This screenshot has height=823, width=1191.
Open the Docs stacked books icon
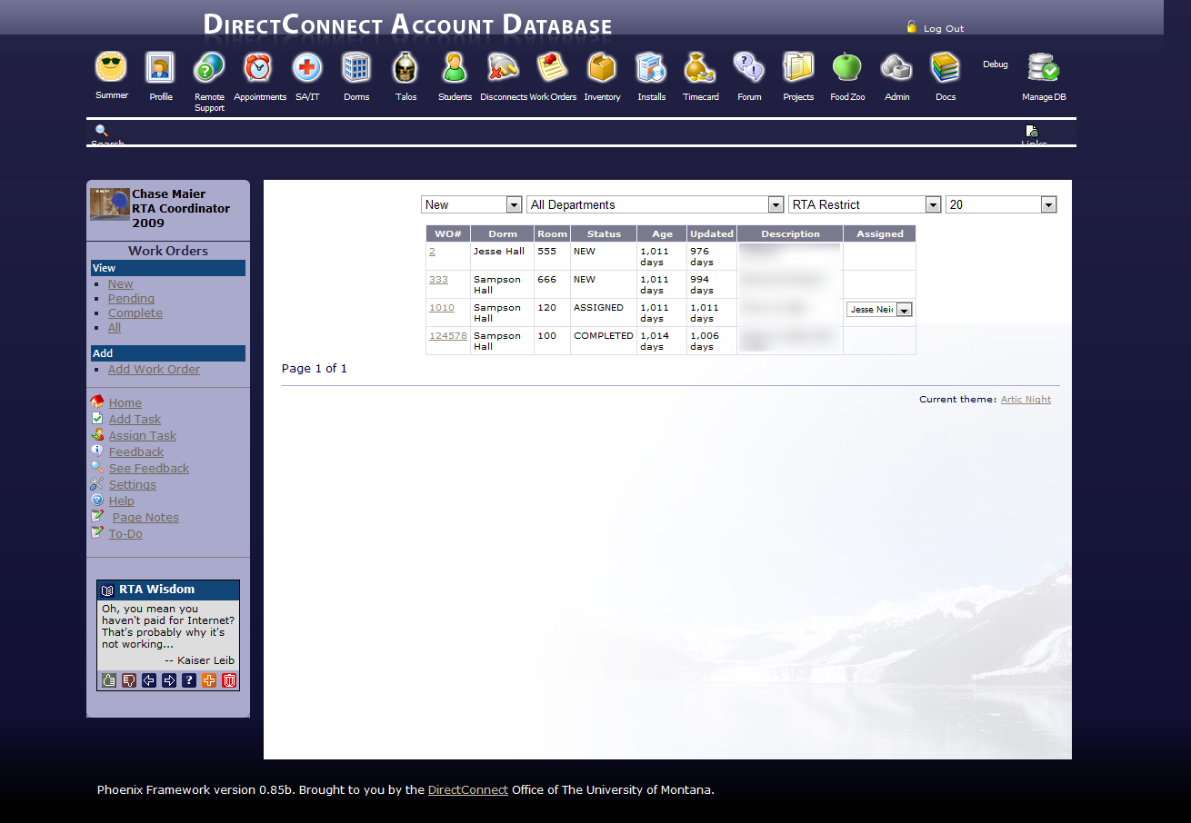[946, 67]
